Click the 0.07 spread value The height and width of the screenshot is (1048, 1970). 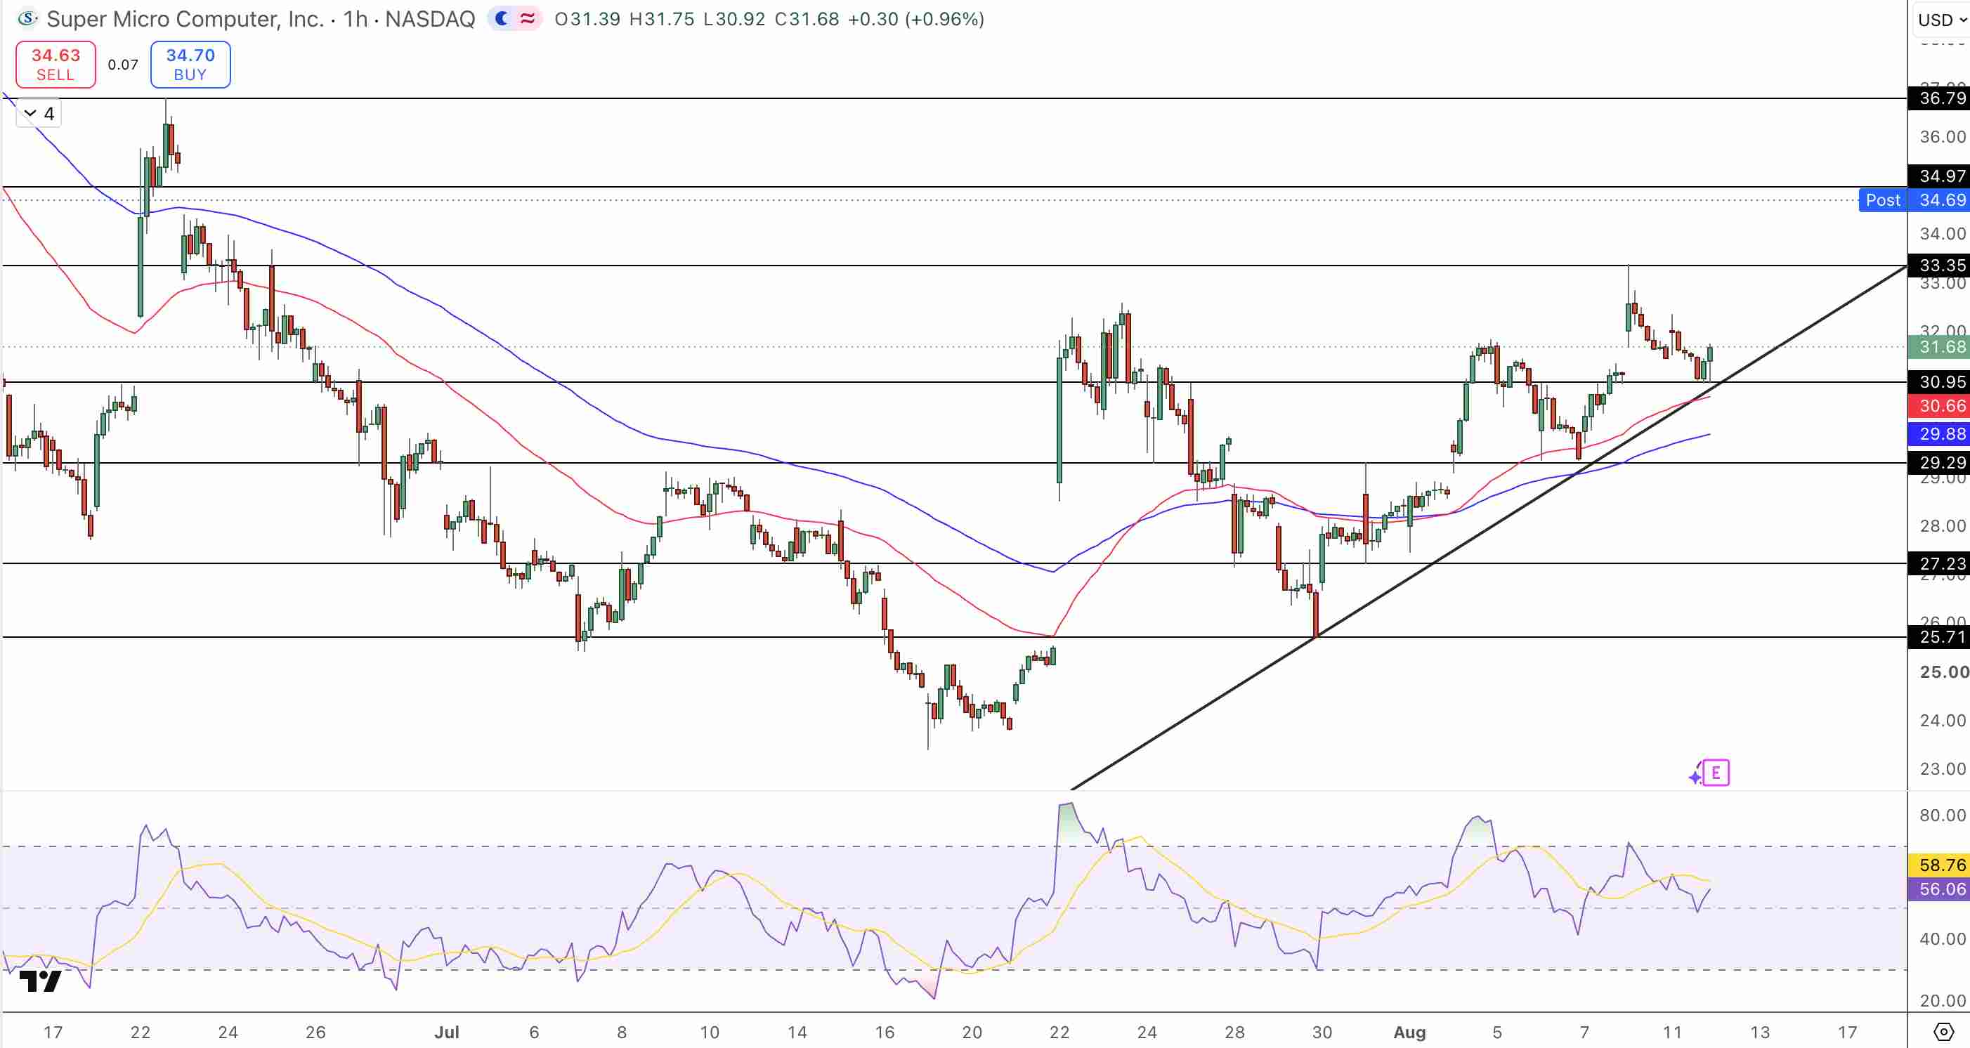point(123,65)
